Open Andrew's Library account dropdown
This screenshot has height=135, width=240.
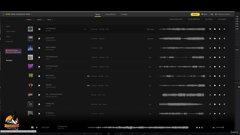(x=223, y=14)
